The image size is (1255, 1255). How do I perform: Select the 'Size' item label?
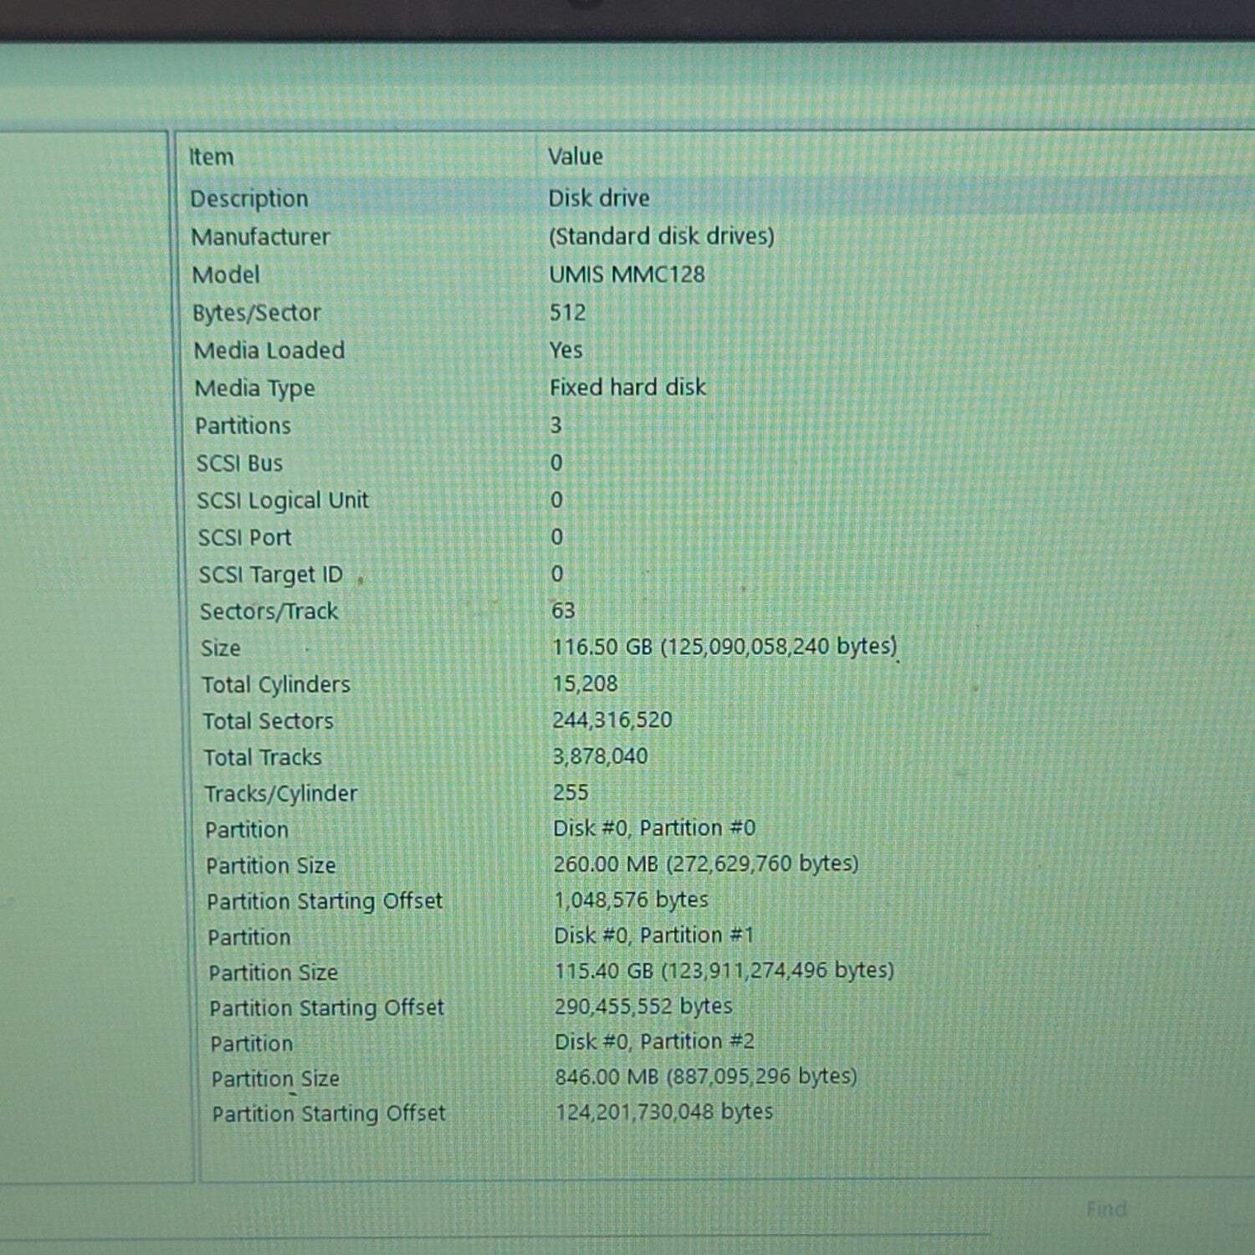coord(220,648)
